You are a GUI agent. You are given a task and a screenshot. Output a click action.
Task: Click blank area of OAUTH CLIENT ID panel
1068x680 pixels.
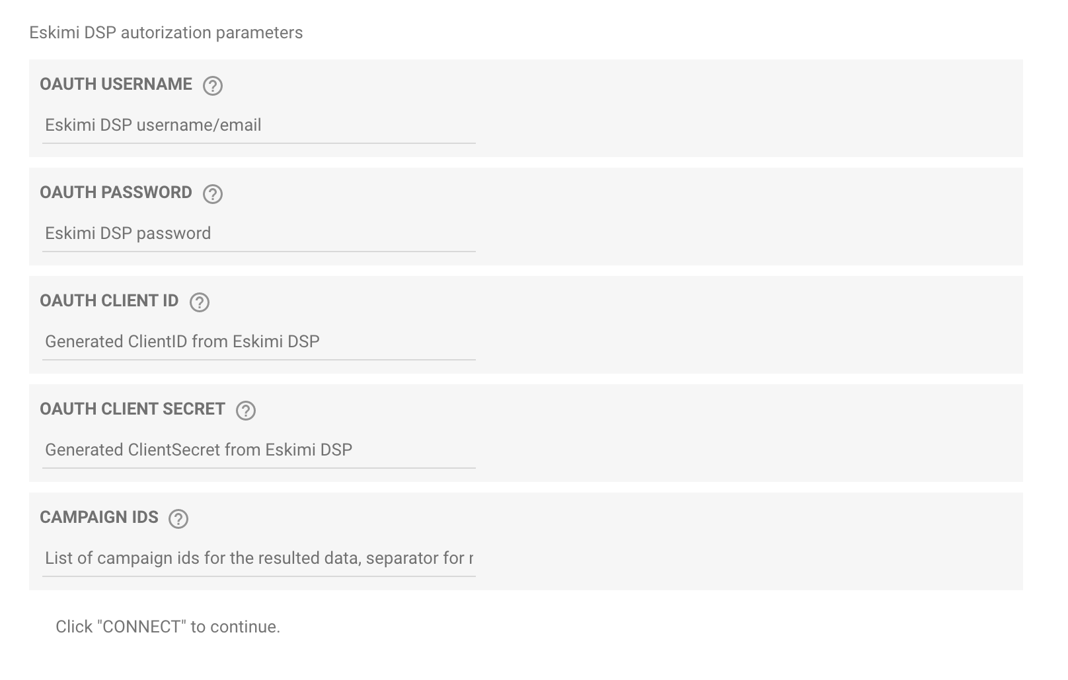click(x=747, y=325)
